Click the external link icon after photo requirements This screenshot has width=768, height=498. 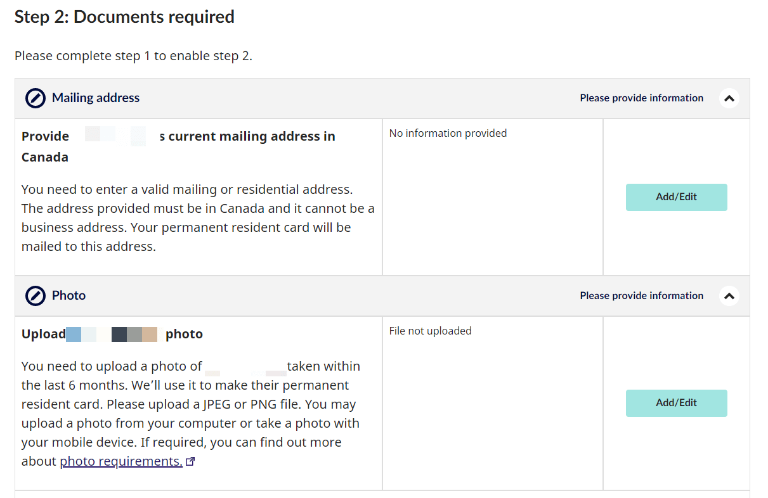coord(190,462)
